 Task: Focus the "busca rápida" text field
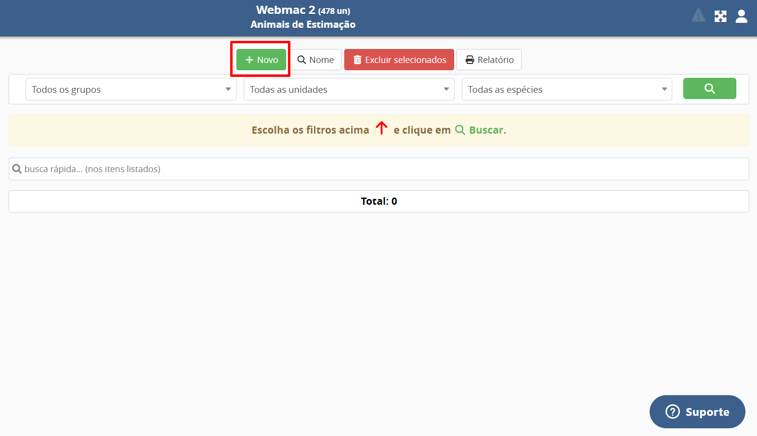[380, 169]
